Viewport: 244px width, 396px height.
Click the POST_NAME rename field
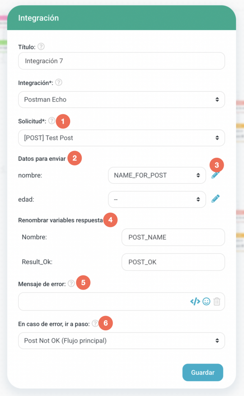pyautogui.click(x=173, y=237)
